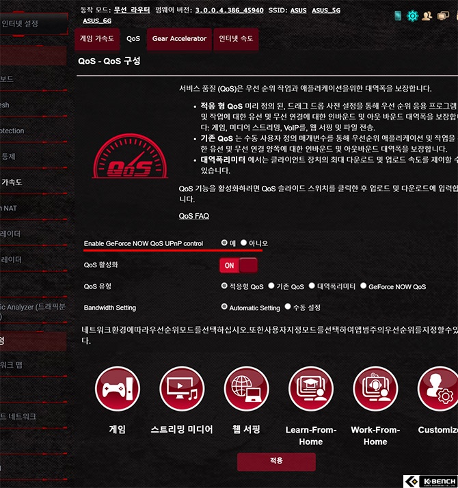Open the users icon in header
Image resolution: width=458 pixels, height=488 pixels.
pos(427,16)
